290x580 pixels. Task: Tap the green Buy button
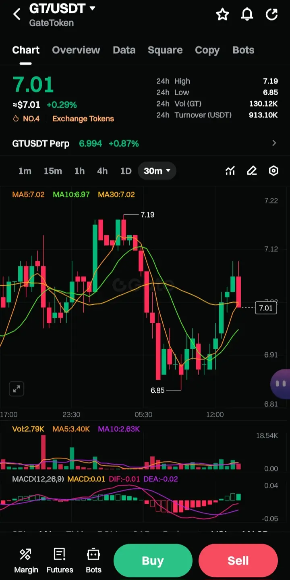coord(153,561)
